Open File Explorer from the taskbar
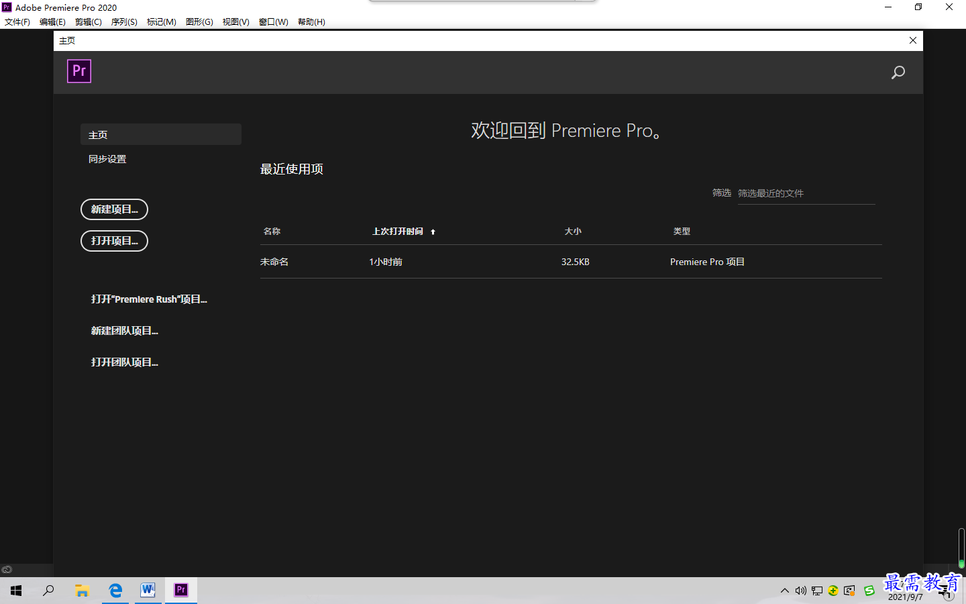The height and width of the screenshot is (604, 966). [x=82, y=591]
